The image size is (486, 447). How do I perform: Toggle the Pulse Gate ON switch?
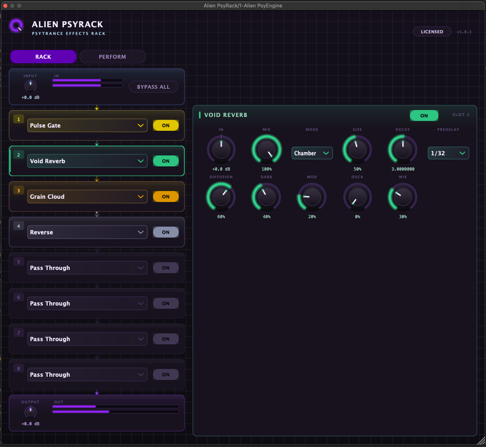click(x=166, y=125)
